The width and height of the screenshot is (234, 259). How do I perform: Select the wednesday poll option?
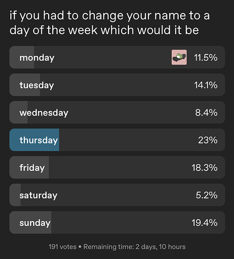[117, 112]
